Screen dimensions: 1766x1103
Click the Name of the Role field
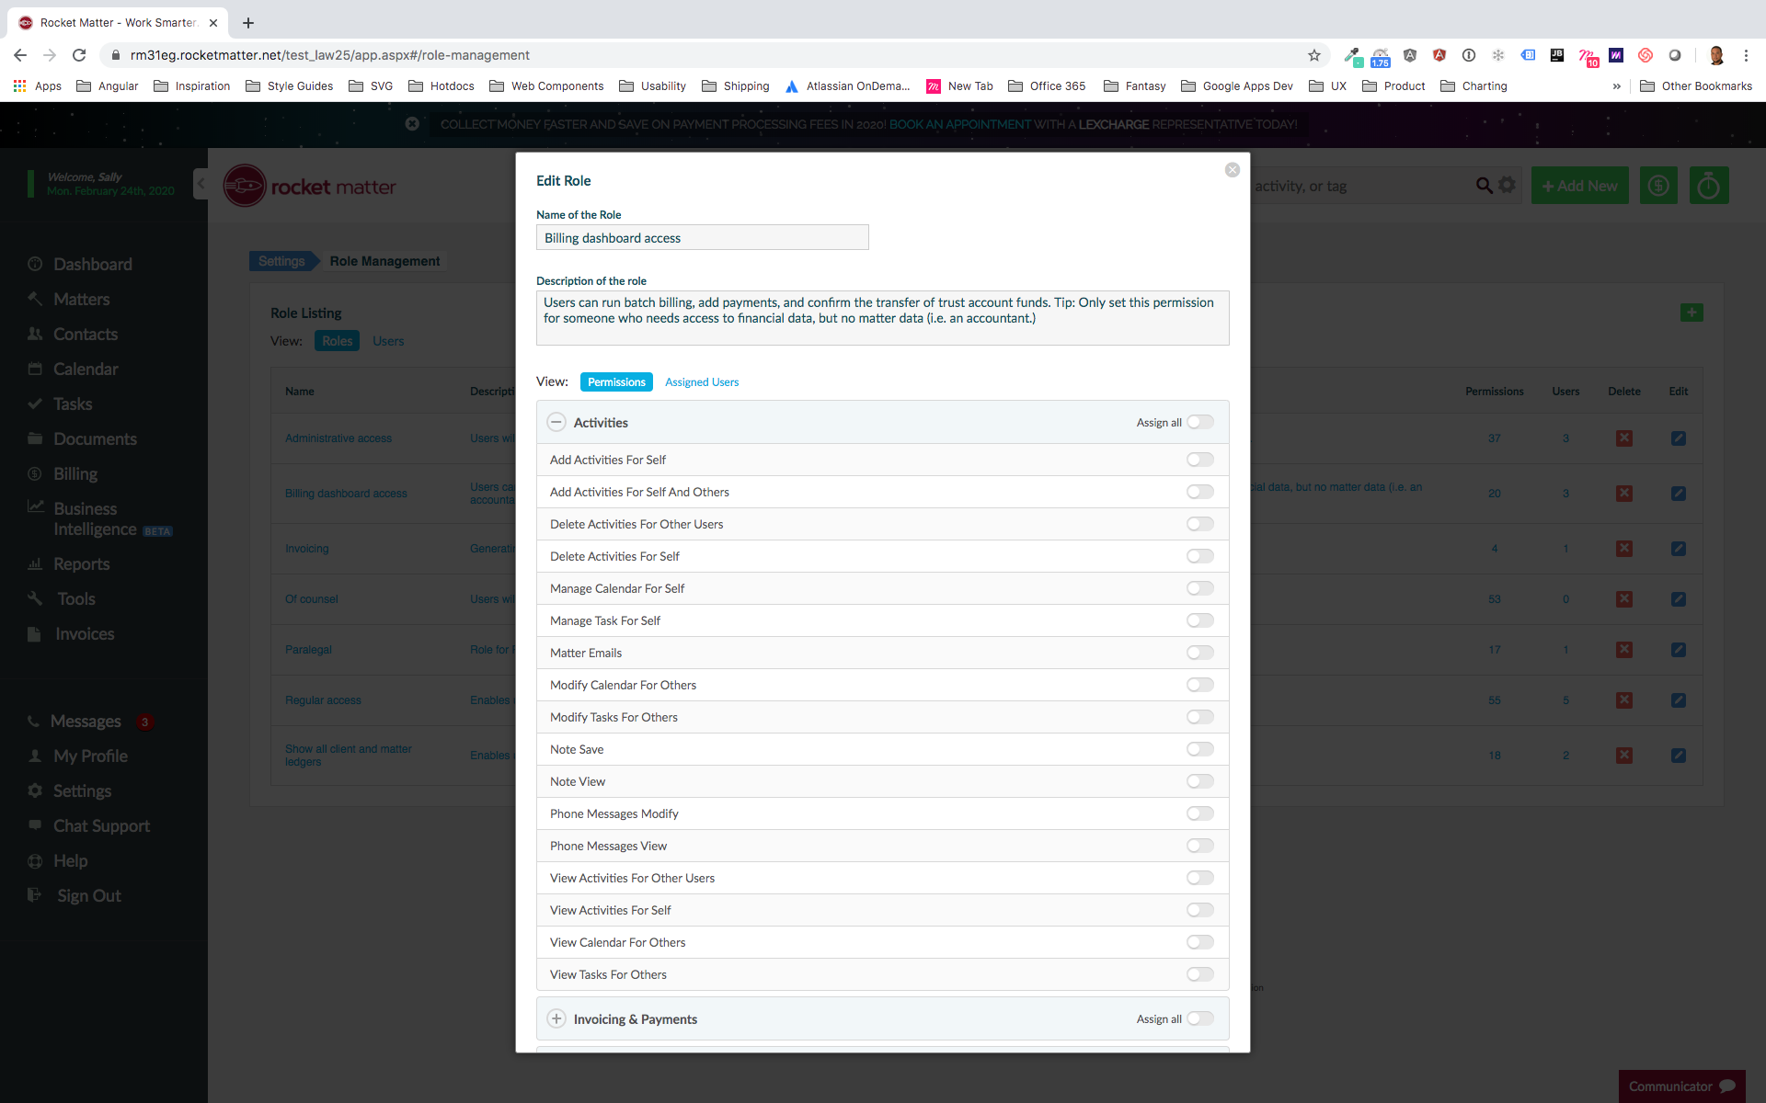click(702, 238)
